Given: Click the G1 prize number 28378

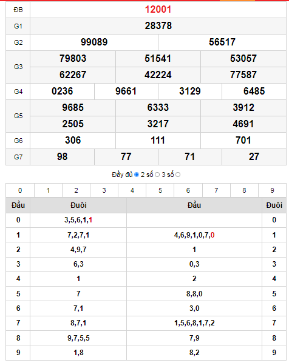Looking at the screenshot, I should [x=158, y=25].
